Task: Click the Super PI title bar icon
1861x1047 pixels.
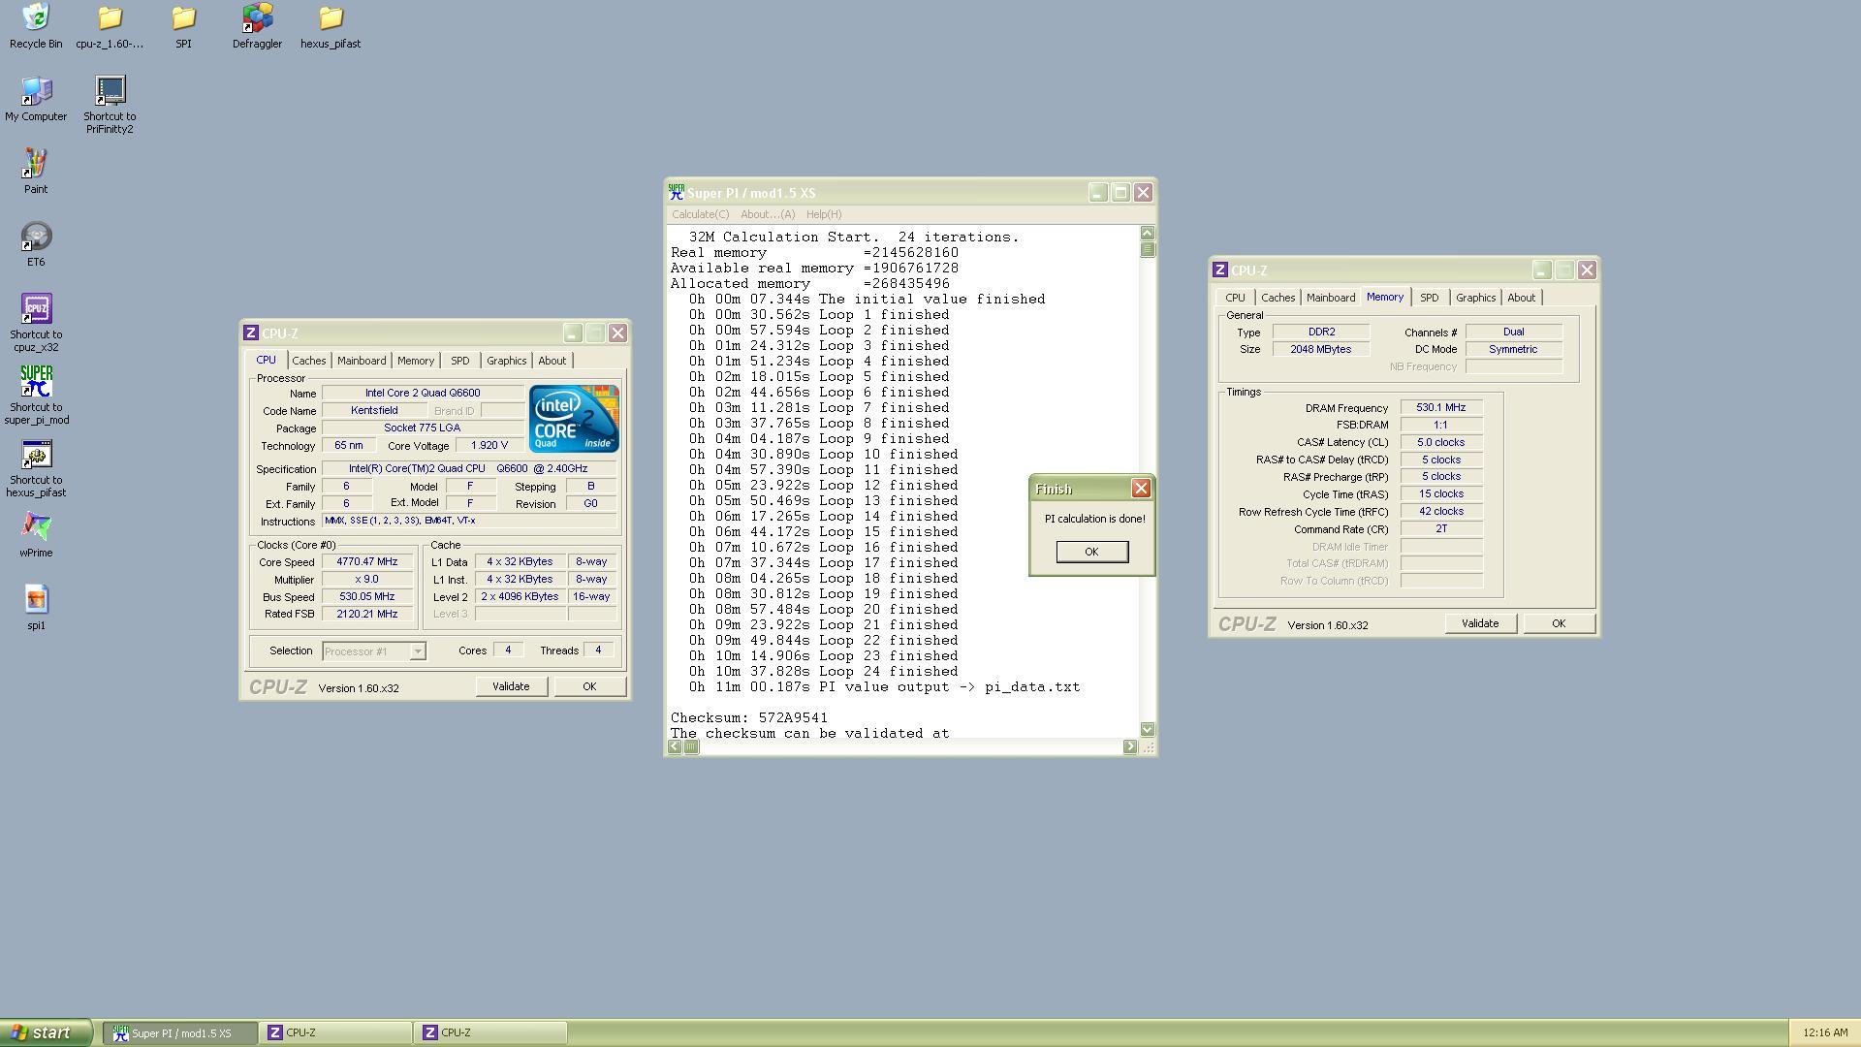Action: 677,193
